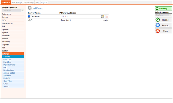This screenshot has height=103, width=173.
Task: Open Agents in the sidebar
Action: 13,33
